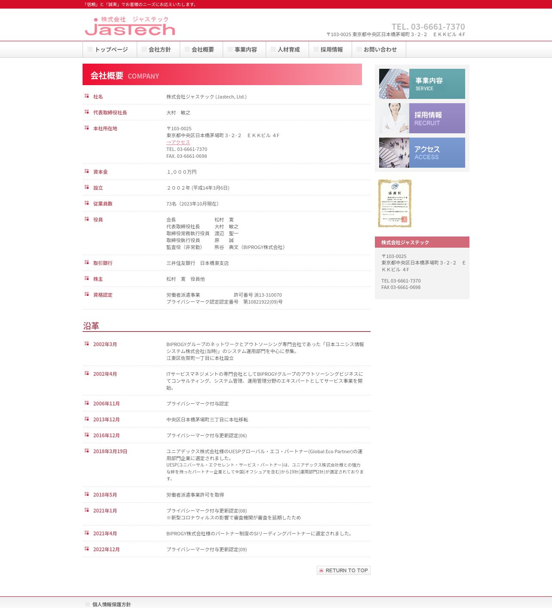Open the 人材育成 navigation item
Screen dimensions: 552x608
(x=287, y=49)
